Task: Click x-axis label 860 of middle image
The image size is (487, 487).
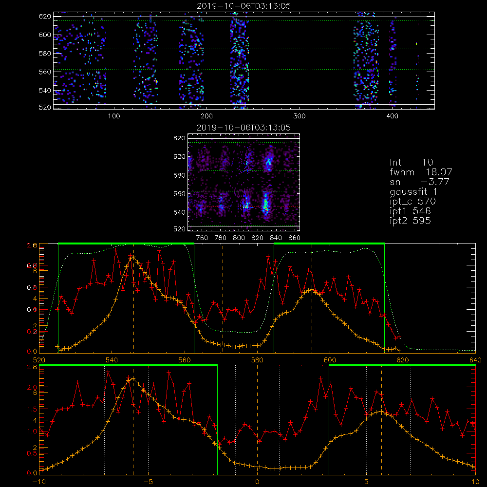Action: click(x=295, y=238)
